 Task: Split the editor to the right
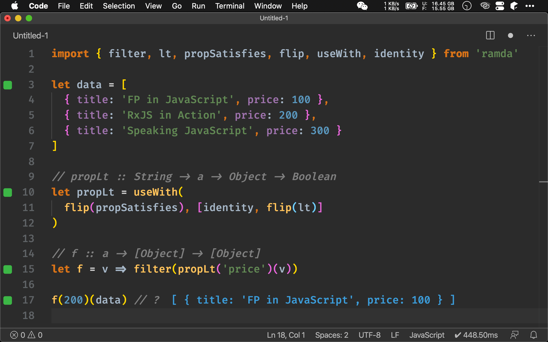(490, 35)
